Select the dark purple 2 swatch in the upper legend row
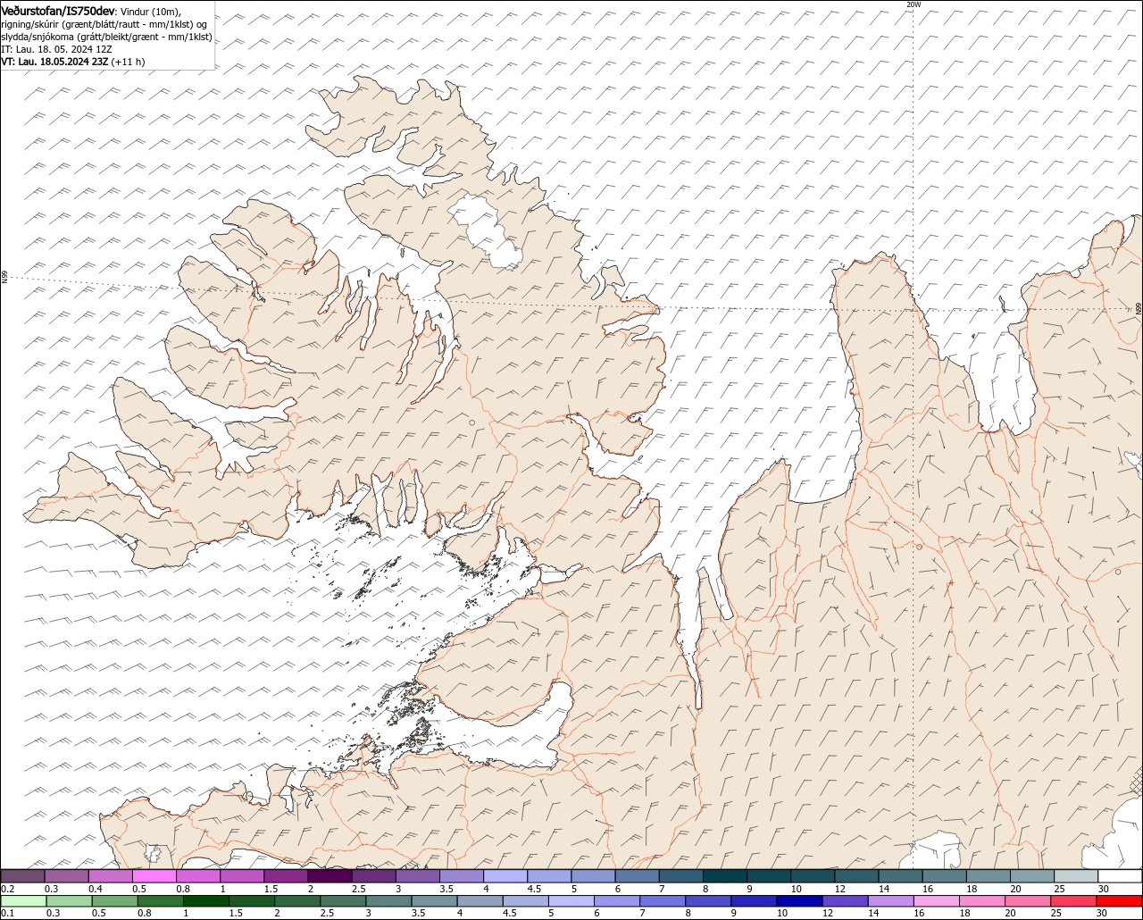The image size is (1143, 920). 330,876
